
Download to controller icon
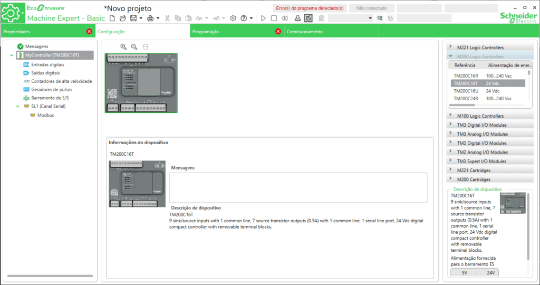(297, 18)
